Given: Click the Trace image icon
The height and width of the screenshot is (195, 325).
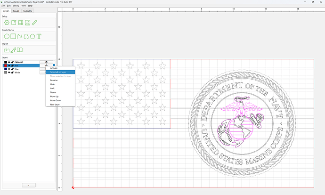Looking at the screenshot, I should click(x=13, y=50).
